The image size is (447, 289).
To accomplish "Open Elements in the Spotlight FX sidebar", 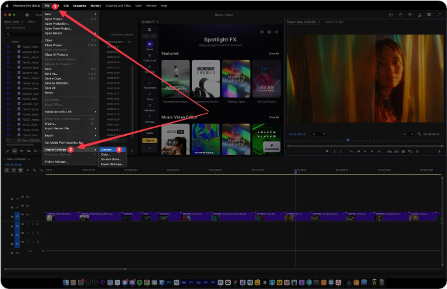I will [x=149, y=107].
